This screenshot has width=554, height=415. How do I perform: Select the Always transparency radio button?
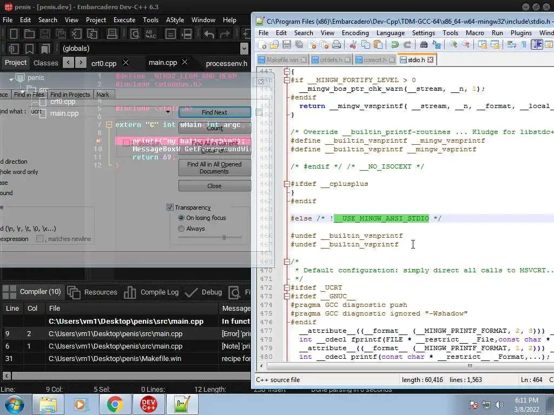181,229
